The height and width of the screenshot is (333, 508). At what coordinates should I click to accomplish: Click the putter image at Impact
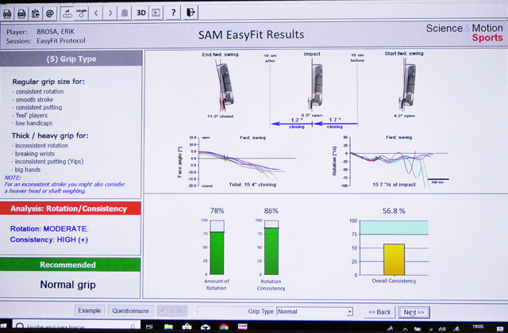coord(314,86)
